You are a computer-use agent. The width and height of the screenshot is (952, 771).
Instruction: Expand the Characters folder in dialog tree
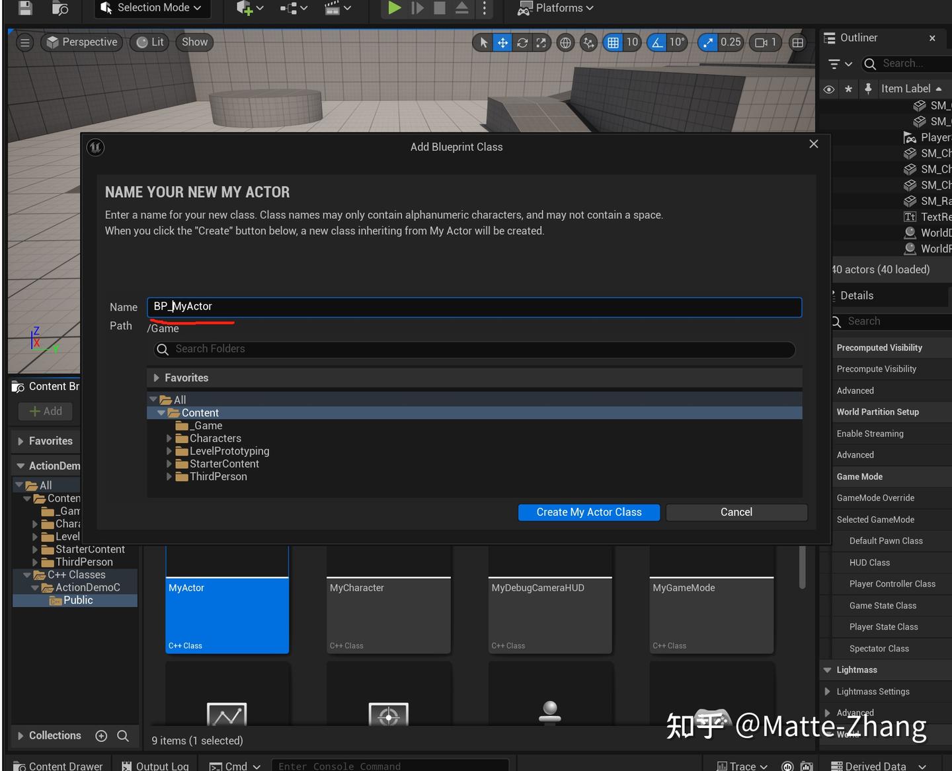click(x=169, y=438)
